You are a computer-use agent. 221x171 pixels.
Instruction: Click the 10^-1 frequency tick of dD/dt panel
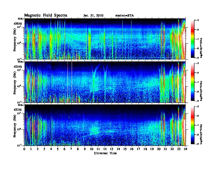(19, 102)
